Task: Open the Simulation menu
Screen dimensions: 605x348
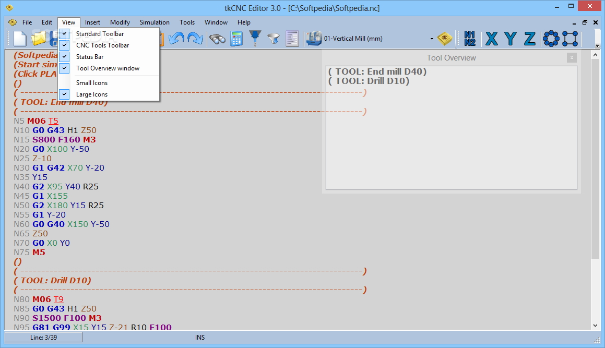Action: point(155,22)
